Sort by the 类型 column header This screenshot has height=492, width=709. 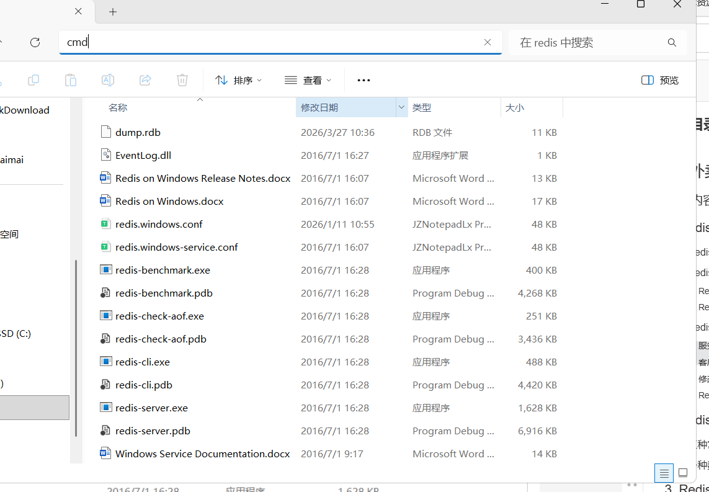tap(421, 107)
